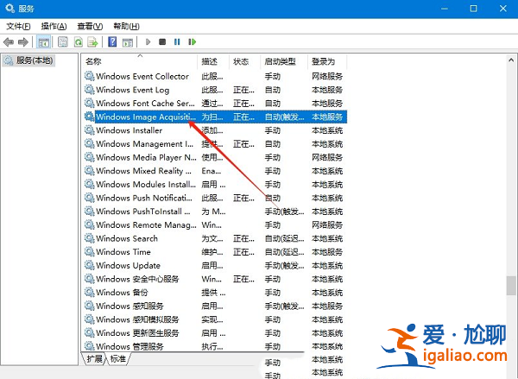This screenshot has width=518, height=379.
Task: Click gear icon of Windows Mixed Reality
Action: pyautogui.click(x=89, y=171)
